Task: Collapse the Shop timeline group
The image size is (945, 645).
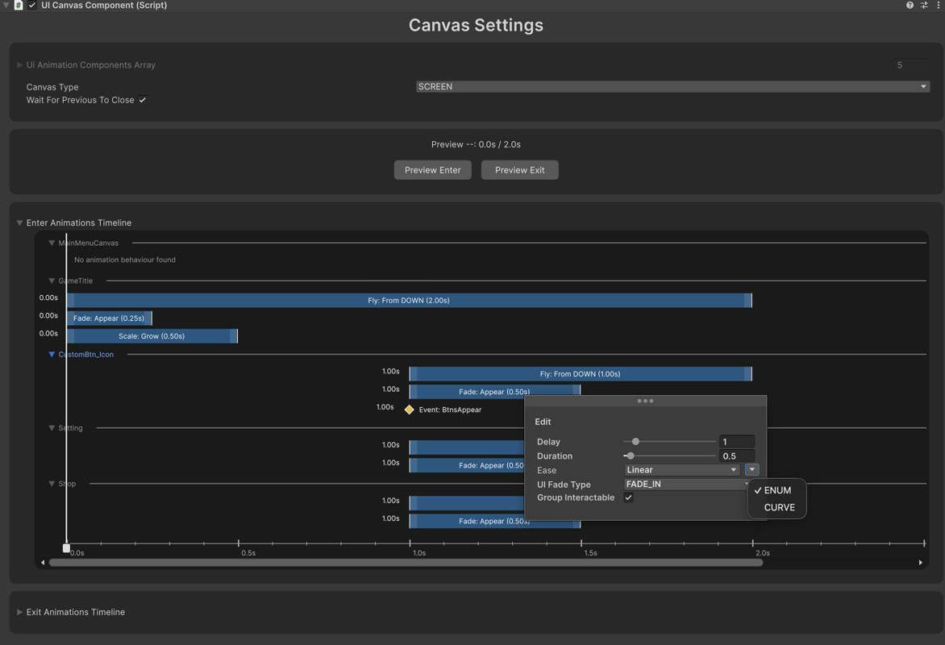Action: pos(52,484)
